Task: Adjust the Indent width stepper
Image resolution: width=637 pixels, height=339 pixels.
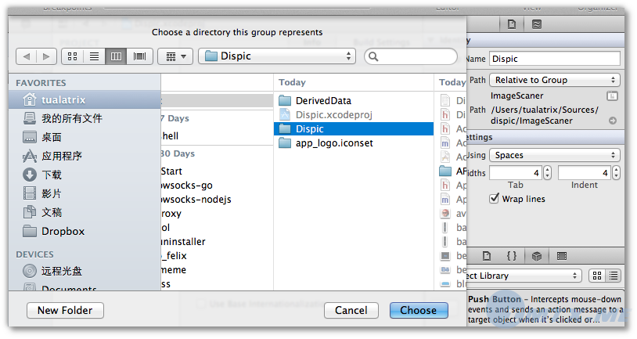Action: coord(617,173)
